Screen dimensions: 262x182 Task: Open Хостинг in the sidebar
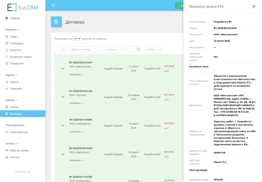pyautogui.click(x=15, y=157)
